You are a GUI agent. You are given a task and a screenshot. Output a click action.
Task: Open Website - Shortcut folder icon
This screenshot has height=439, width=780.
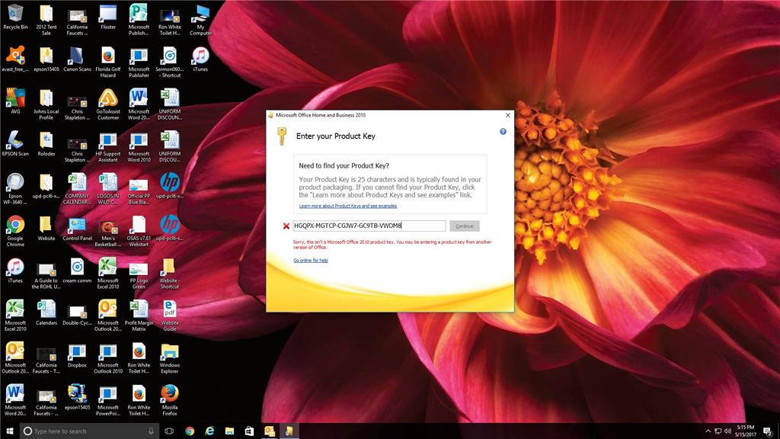[x=170, y=274]
